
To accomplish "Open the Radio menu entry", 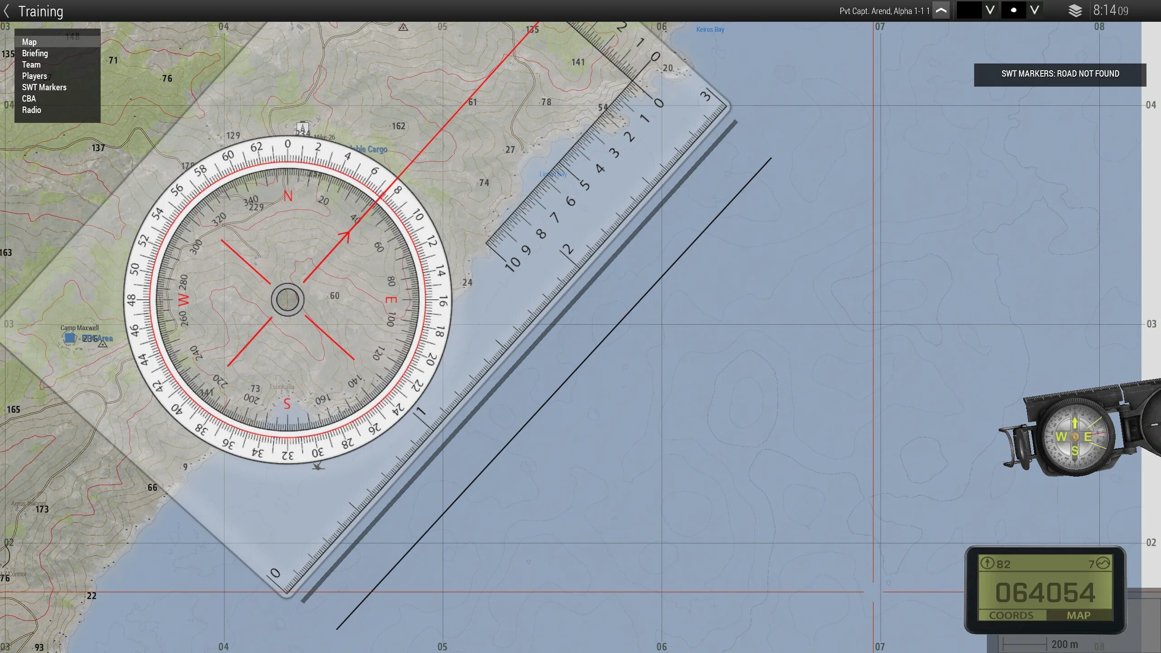I will [58, 110].
